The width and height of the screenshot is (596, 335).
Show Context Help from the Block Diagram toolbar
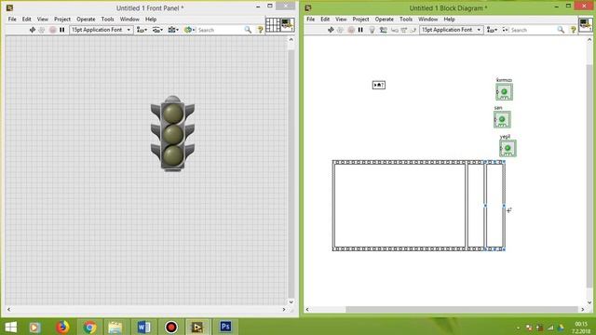574,30
